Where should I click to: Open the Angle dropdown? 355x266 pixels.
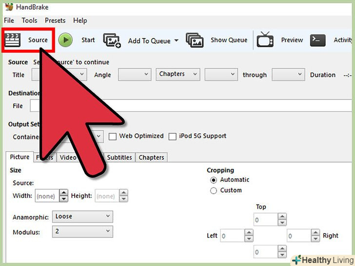135,75
